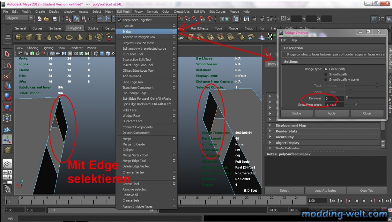Choose the Paint Selection tool
Image resolution: width=392 pixels, height=222 pixels.
[x=7, y=75]
